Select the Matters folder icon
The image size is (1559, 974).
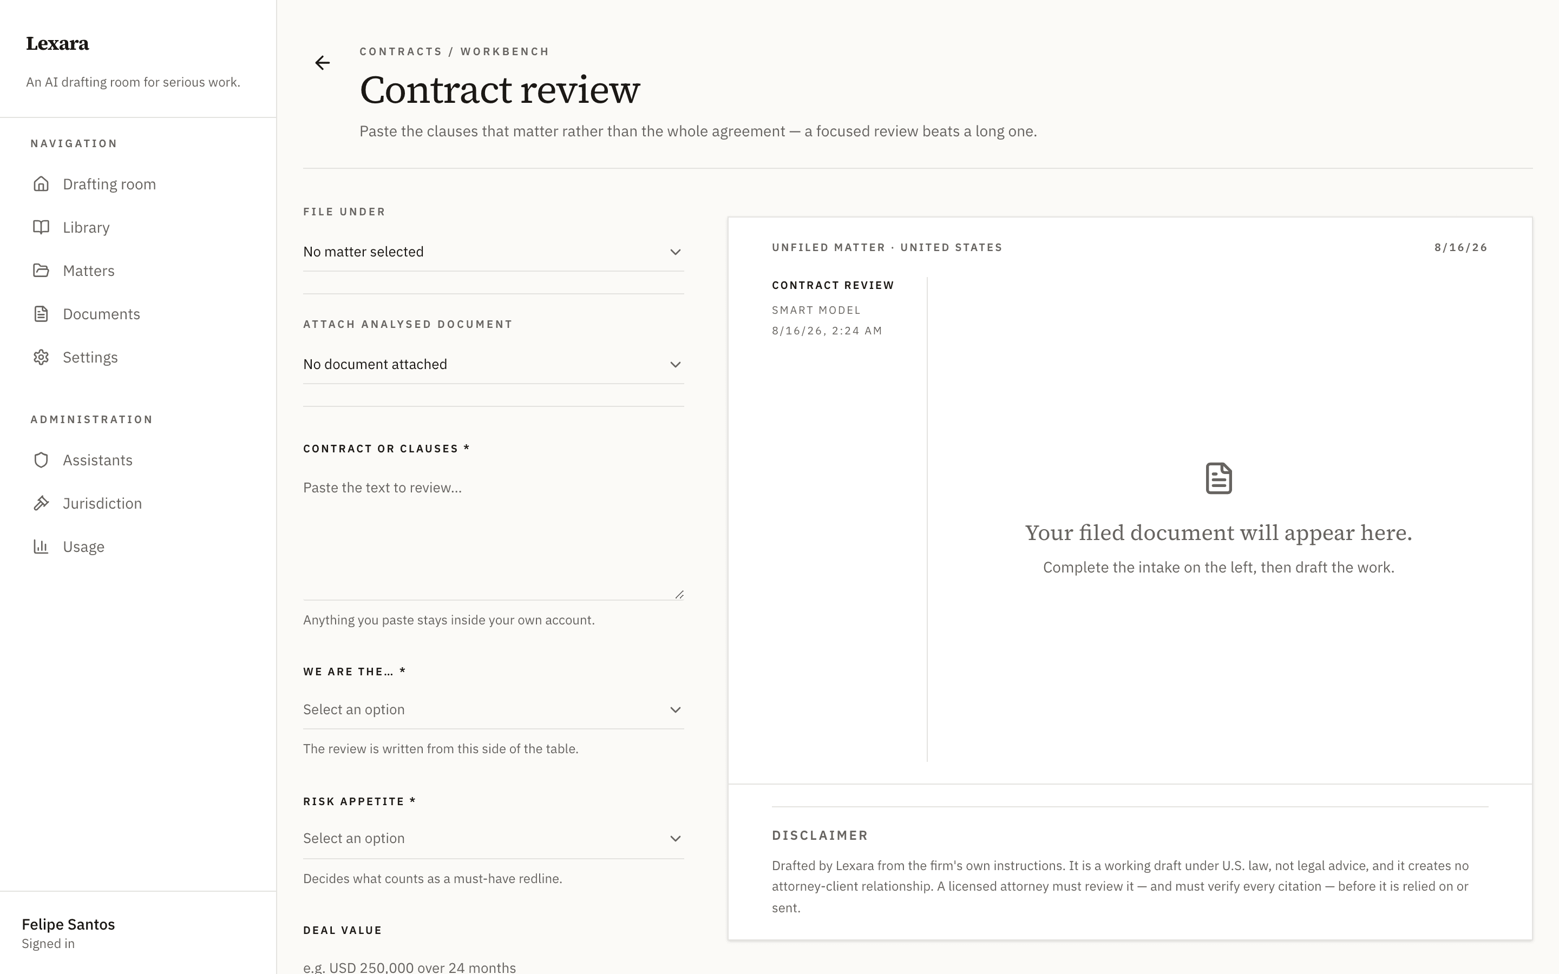click(x=41, y=271)
